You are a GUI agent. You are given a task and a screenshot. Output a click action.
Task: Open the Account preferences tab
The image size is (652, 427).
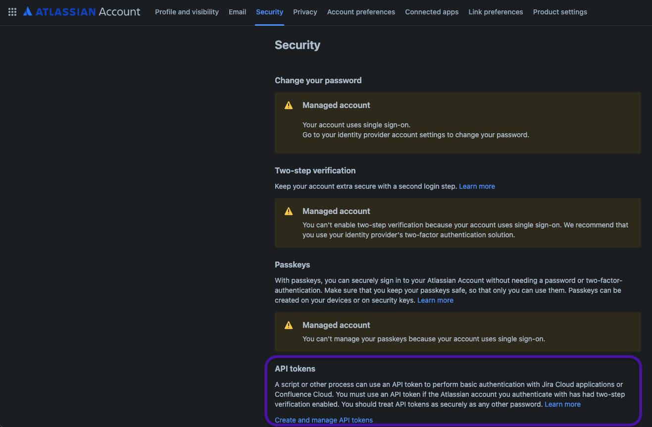point(361,12)
